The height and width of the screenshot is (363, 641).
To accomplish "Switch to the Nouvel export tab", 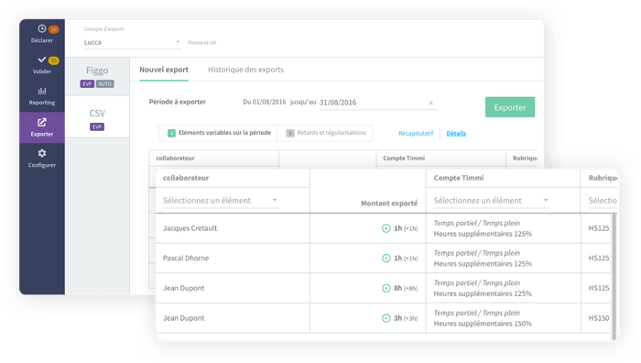I will 164,70.
